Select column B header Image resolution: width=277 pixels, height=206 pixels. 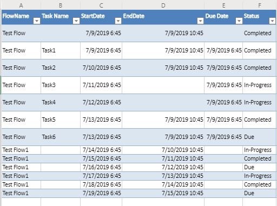coord(61,5)
